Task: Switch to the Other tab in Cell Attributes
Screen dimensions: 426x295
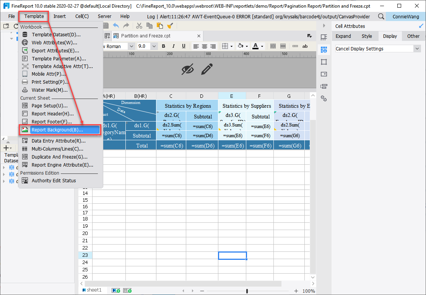Action: tap(413, 36)
